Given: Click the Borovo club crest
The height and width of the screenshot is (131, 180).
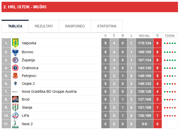Looking at the screenshot, I should 15,52.
